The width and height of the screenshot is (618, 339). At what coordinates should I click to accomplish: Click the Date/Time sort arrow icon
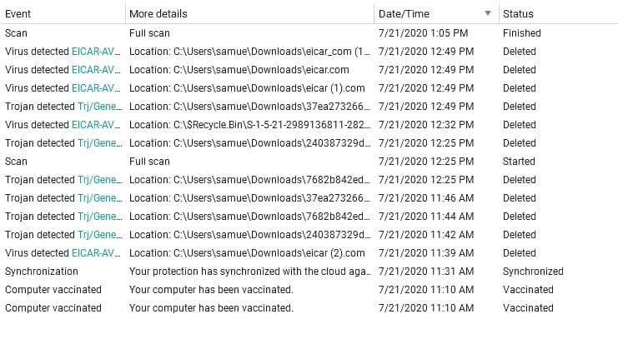point(488,13)
